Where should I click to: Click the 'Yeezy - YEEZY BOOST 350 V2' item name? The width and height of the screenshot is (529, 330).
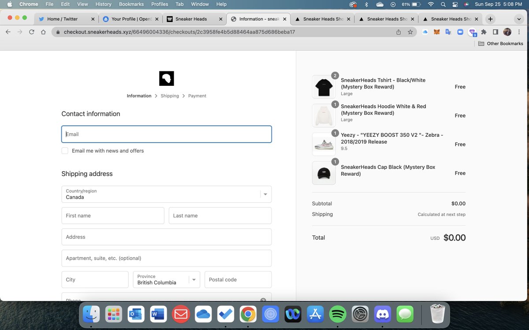[392, 138]
